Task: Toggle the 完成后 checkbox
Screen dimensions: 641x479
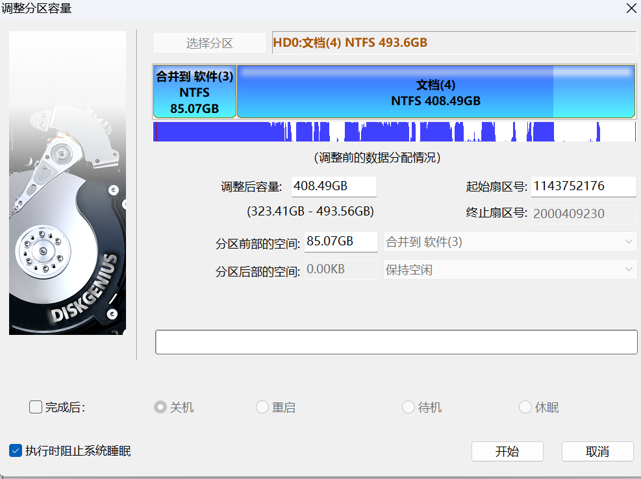Action: 36,407
